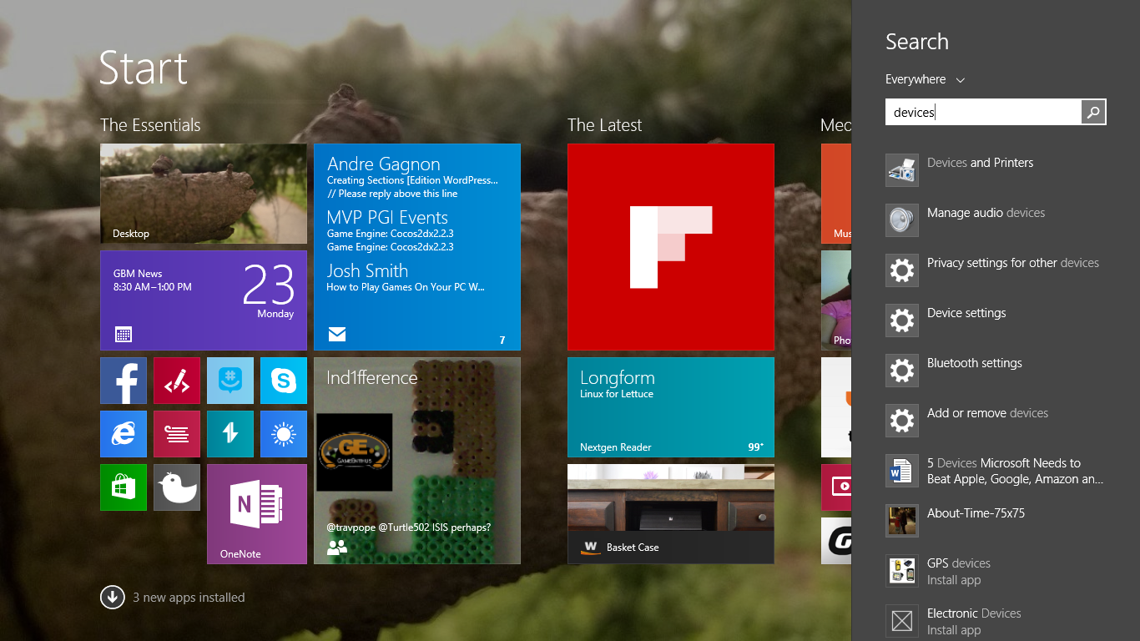
Task: Open the GroupMe smiley hashtag tile
Action: [230, 381]
